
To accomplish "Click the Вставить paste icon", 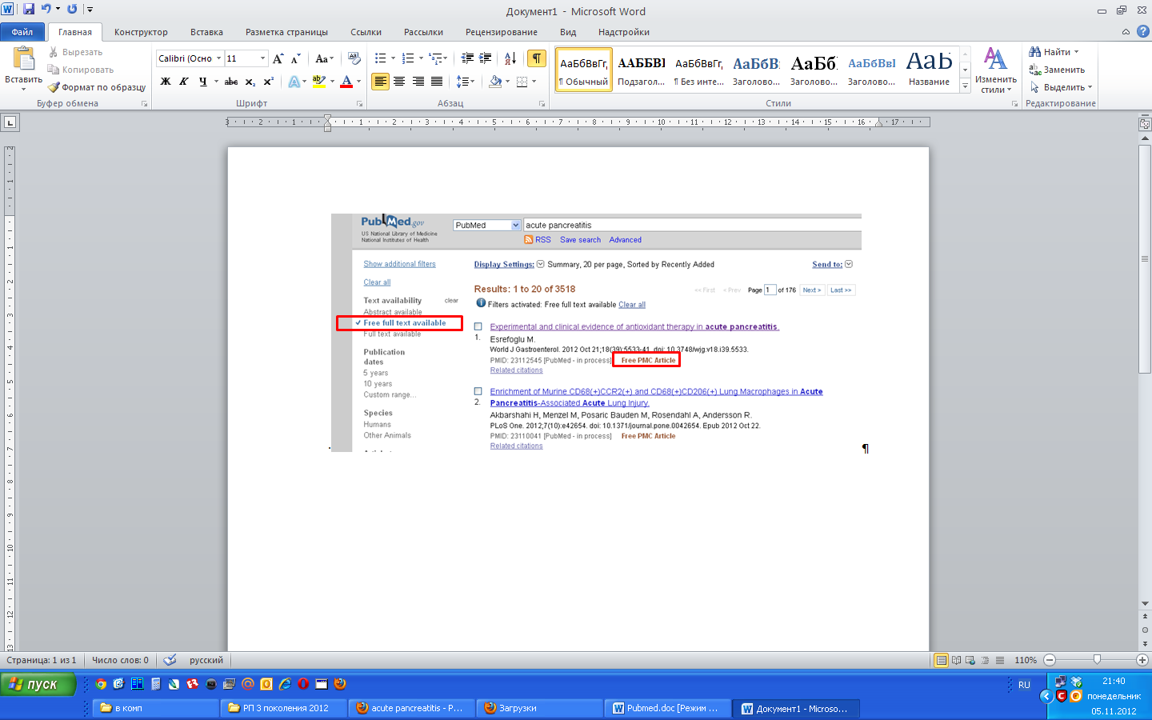I will (x=23, y=59).
